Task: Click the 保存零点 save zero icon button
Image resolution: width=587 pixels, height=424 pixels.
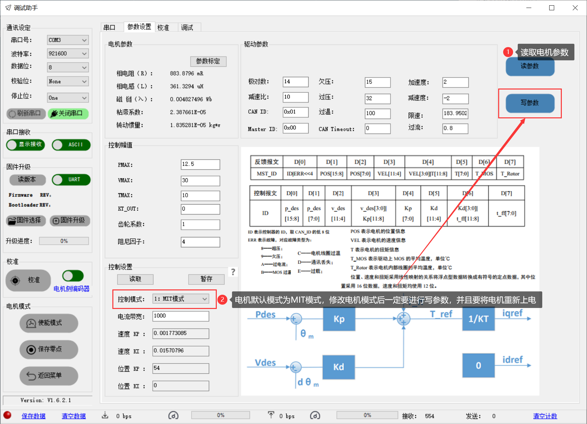Action: 49,349
